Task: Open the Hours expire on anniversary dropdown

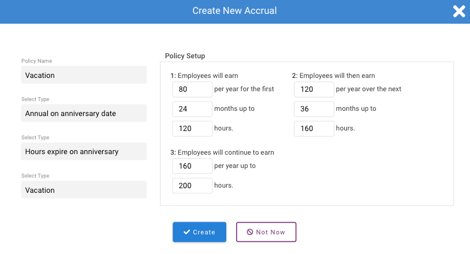Action: click(84, 151)
